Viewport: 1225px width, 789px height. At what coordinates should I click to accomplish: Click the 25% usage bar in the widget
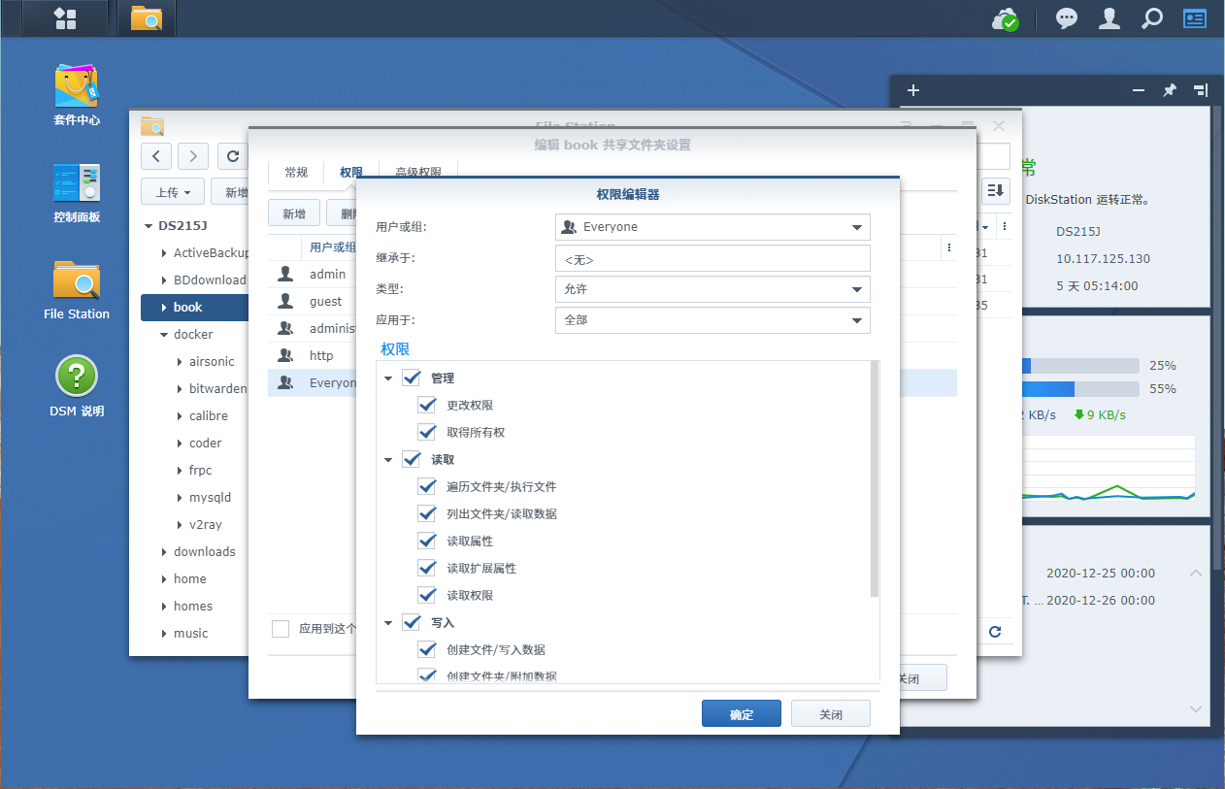tap(1078, 366)
